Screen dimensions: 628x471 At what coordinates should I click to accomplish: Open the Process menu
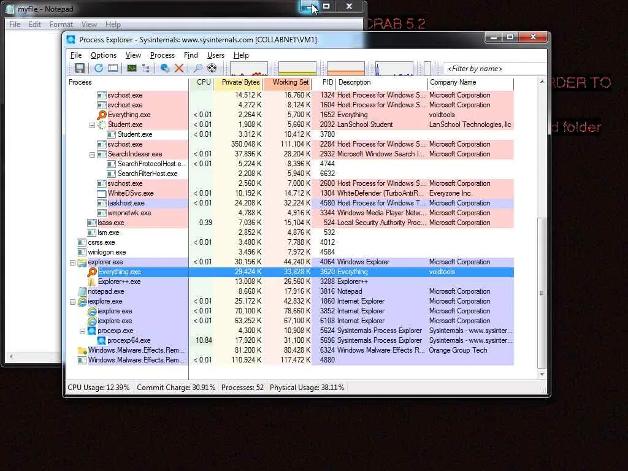click(x=162, y=55)
